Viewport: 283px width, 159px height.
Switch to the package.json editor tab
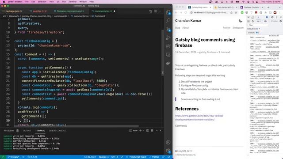click(12, 11)
